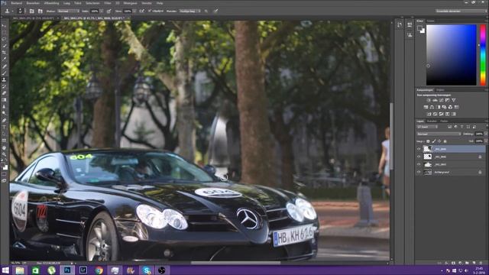The height and width of the screenshot is (275, 489).
Task: Select the Horizontal Type tool
Action: point(4,128)
